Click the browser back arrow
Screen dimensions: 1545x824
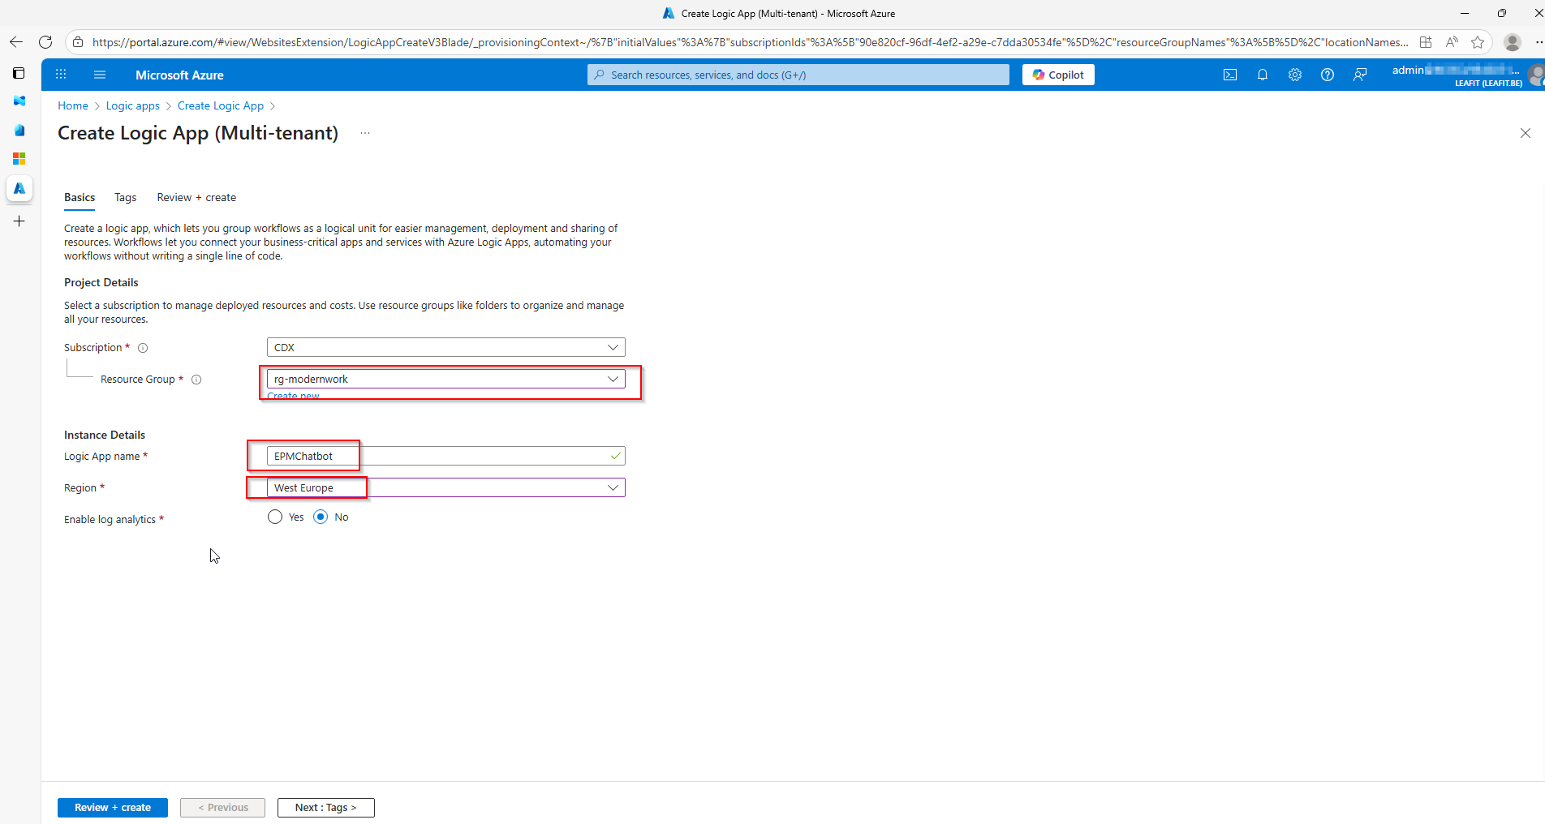(x=16, y=42)
